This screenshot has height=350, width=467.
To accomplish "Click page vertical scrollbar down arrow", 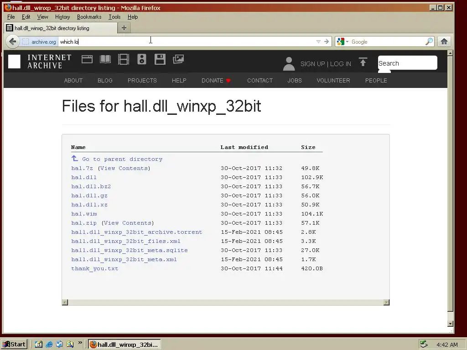I will (450, 324).
